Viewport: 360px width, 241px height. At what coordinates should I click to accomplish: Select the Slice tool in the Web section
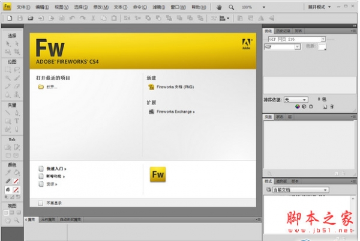[17, 147]
